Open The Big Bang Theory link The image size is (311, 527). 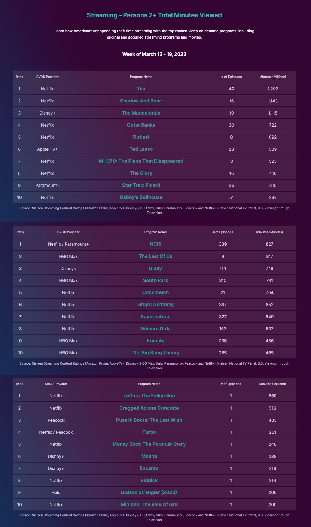click(x=155, y=353)
